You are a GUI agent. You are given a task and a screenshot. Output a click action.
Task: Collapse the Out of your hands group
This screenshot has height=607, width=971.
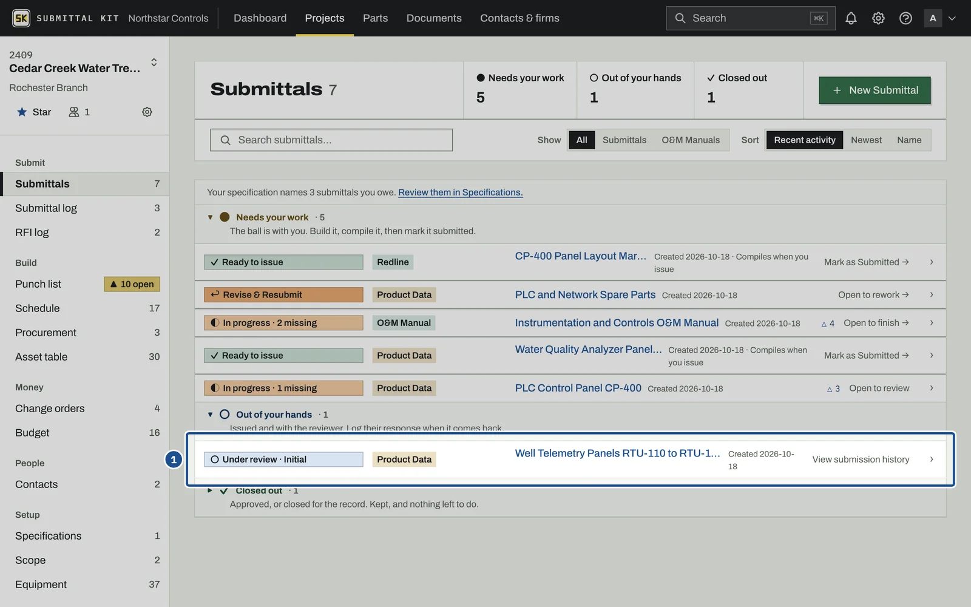point(210,415)
